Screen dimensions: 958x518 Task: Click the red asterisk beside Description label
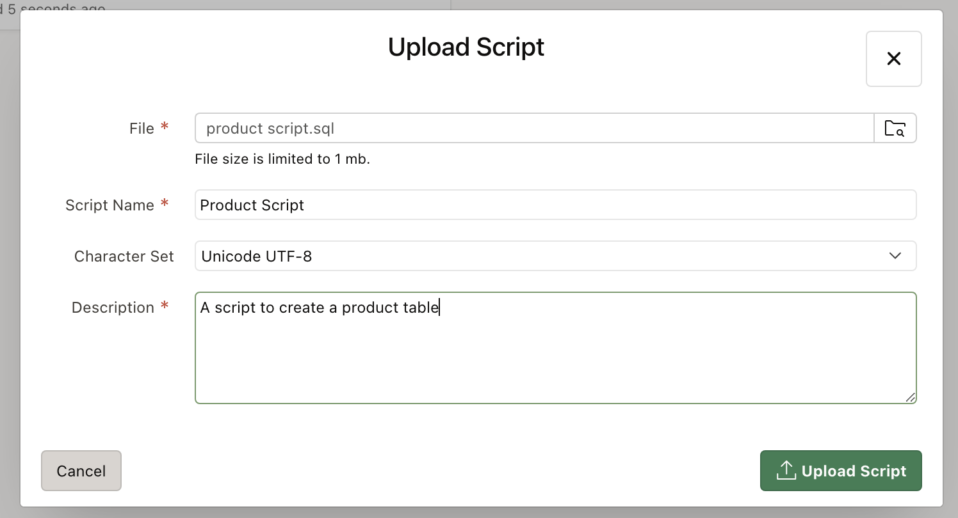tap(165, 306)
